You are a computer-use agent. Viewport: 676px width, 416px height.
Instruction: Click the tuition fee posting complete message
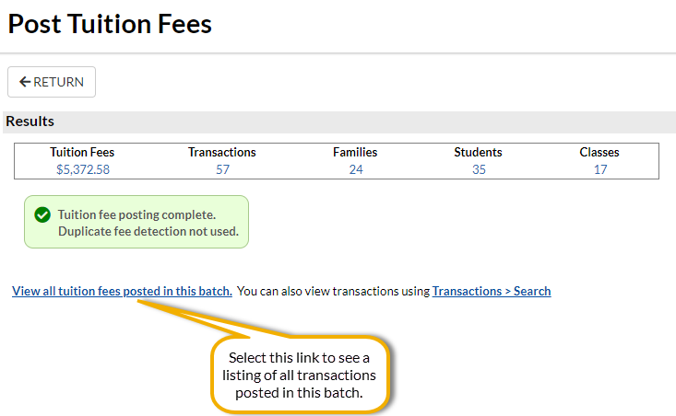point(148,223)
